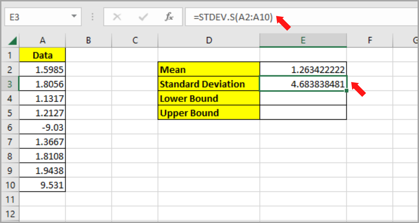Select the Lower Bound cell
Screen dimensions: 419x223
point(209,98)
